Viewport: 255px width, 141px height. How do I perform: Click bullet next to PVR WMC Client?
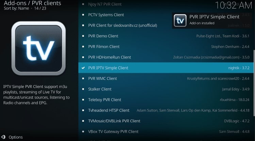(x=83, y=78)
